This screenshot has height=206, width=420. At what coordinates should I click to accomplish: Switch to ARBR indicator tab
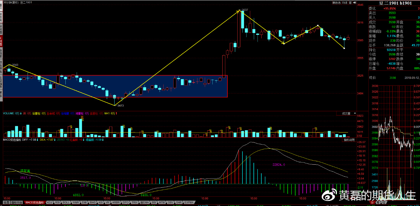coord(116,202)
